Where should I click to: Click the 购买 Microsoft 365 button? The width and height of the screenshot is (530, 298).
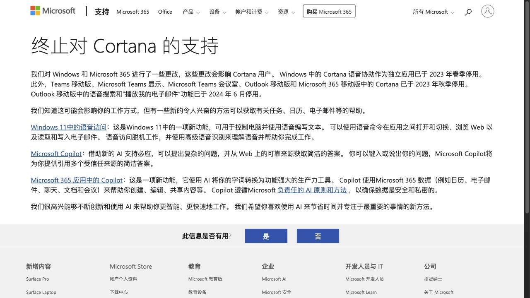(x=329, y=12)
